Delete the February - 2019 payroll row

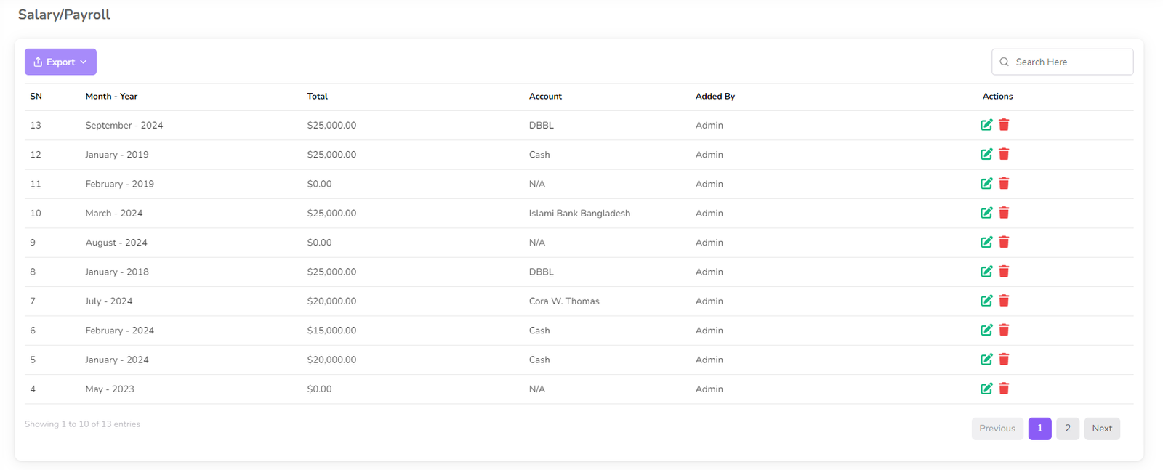[x=1004, y=184]
